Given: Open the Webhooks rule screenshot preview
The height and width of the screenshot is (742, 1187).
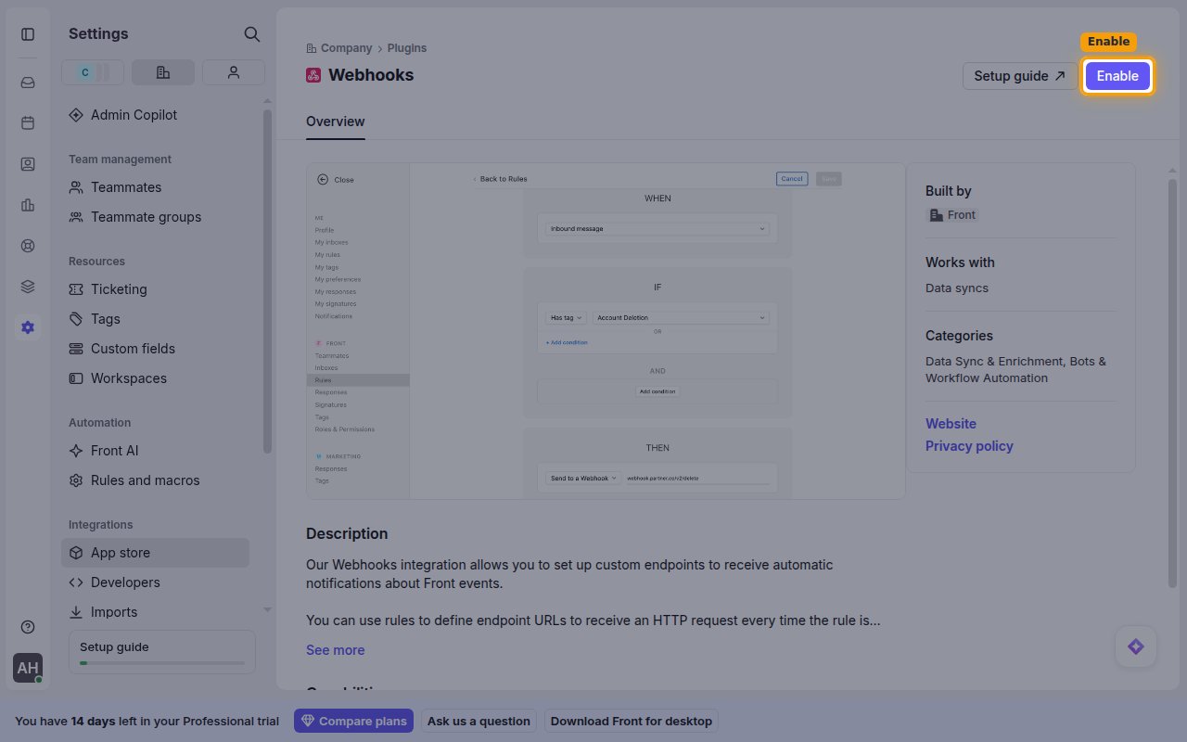Looking at the screenshot, I should (x=606, y=331).
